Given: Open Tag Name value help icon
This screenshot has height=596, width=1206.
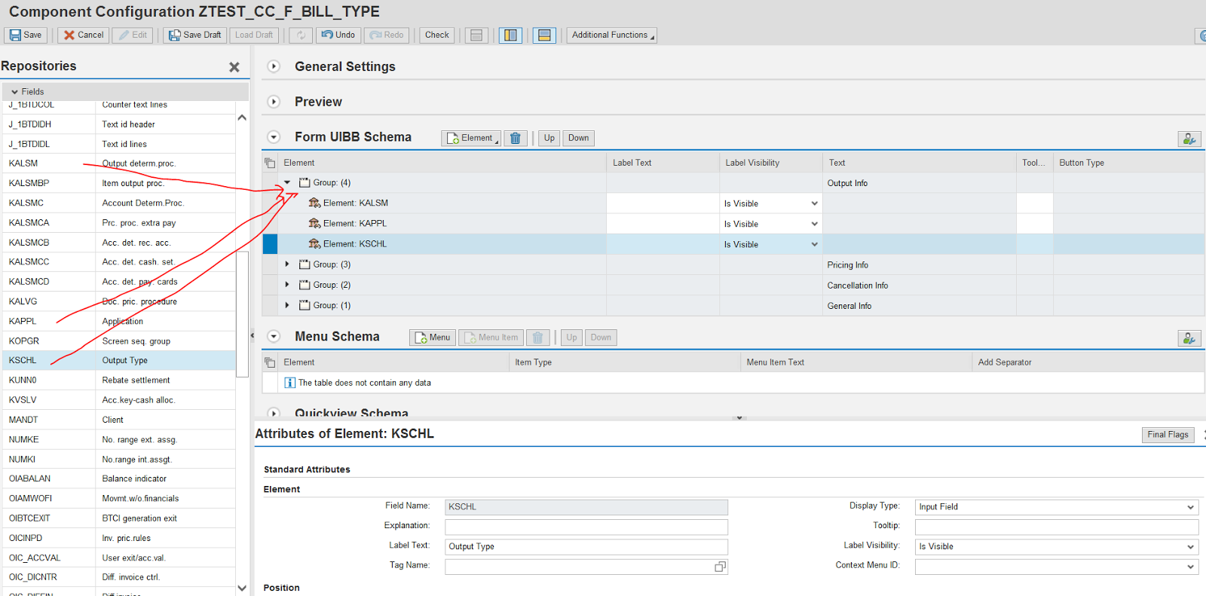Looking at the screenshot, I should click(720, 567).
